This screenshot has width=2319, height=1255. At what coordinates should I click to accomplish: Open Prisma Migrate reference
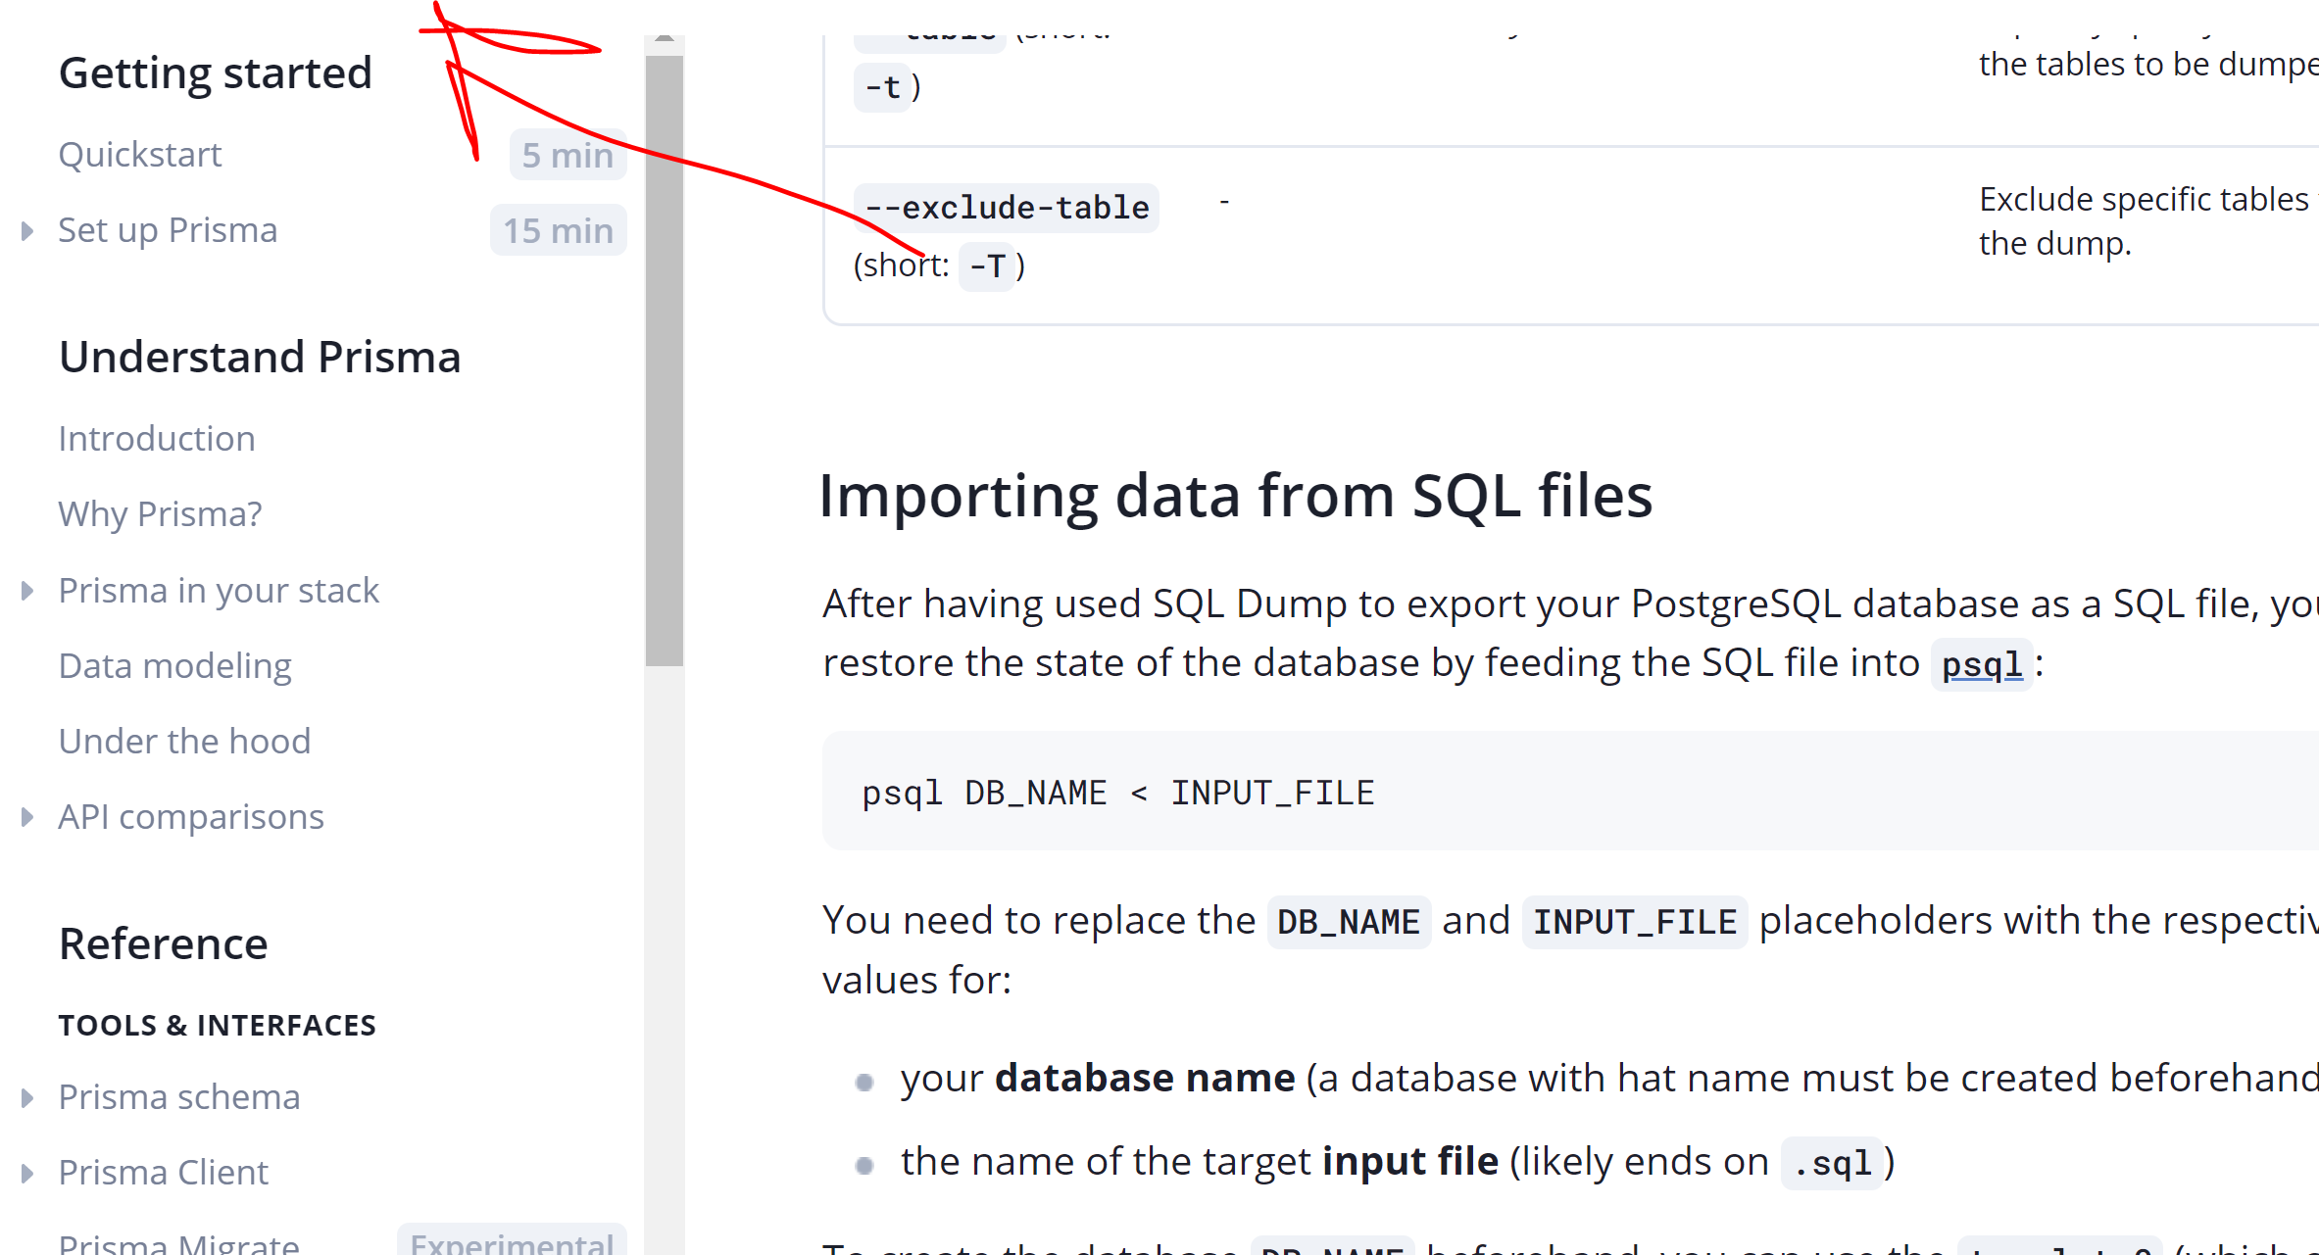click(x=178, y=1244)
